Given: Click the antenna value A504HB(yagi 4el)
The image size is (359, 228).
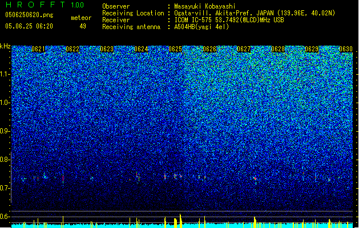Looking at the screenshot, I should click(x=201, y=27).
